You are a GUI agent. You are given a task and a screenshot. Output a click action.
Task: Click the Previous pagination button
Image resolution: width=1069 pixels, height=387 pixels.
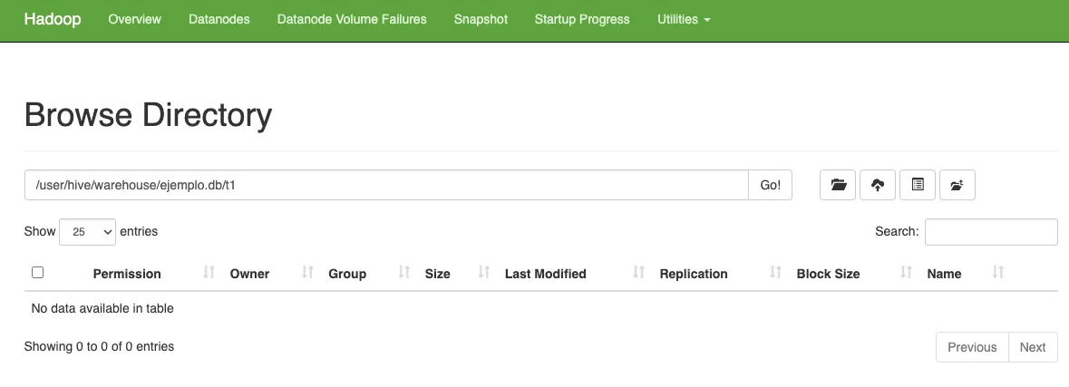[972, 347]
